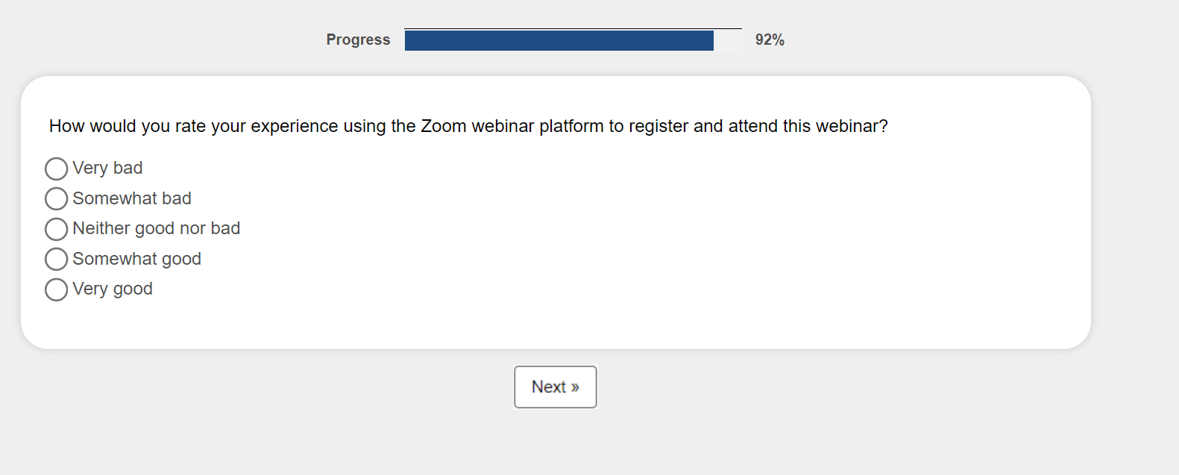Click the Zoom webinar rating question text
Viewport: 1179px width, 475px height.
tap(468, 126)
